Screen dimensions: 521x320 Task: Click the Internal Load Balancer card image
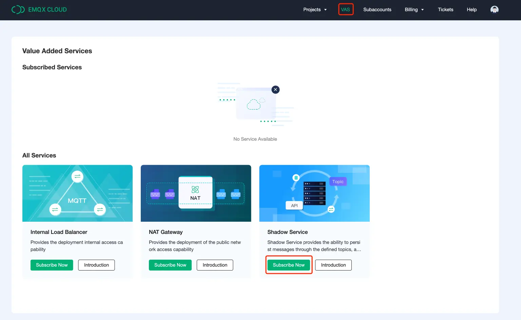coord(77,193)
